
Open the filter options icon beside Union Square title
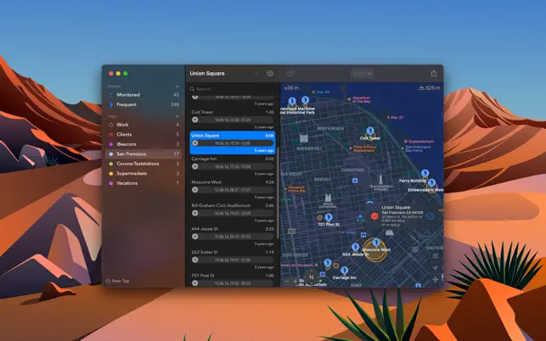point(270,74)
